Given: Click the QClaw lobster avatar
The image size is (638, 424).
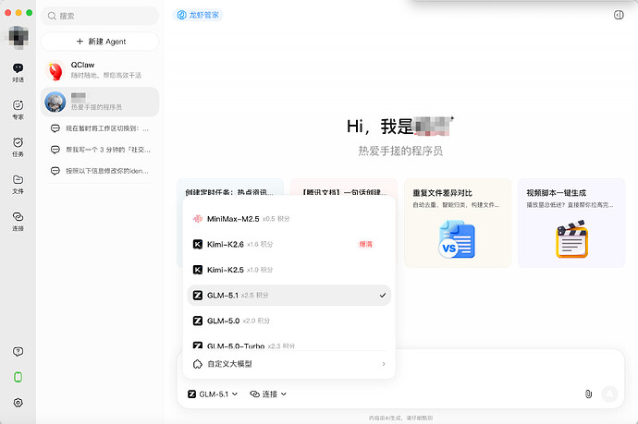Looking at the screenshot, I should pyautogui.click(x=55, y=70).
